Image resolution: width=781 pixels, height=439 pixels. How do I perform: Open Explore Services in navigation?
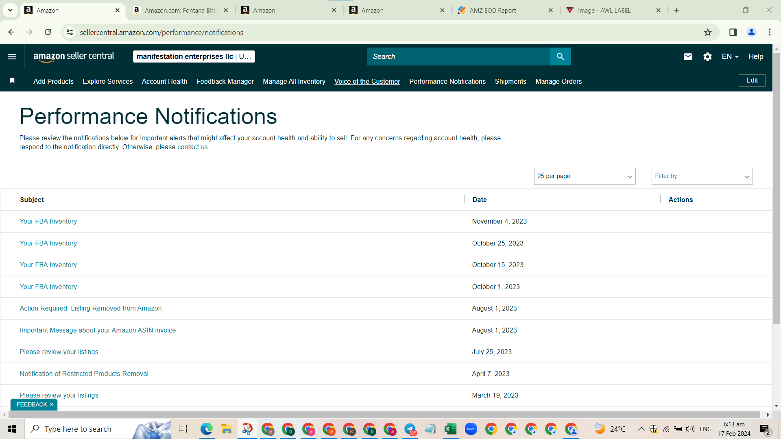tap(108, 81)
